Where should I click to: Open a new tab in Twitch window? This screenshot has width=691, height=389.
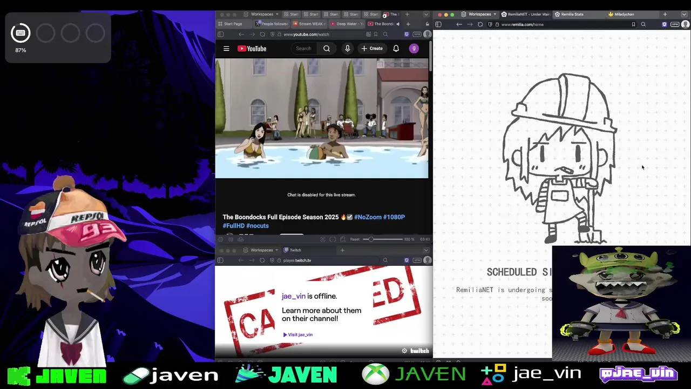click(x=342, y=250)
